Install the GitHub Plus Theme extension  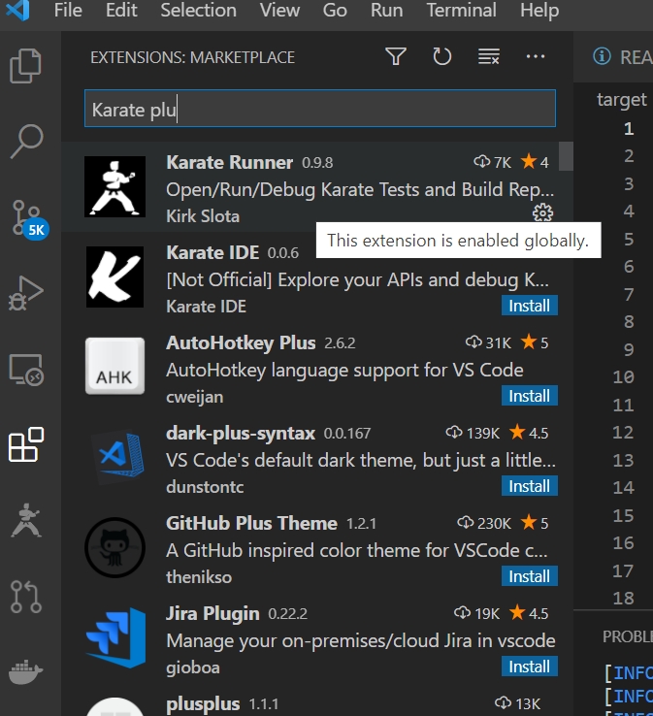529,576
